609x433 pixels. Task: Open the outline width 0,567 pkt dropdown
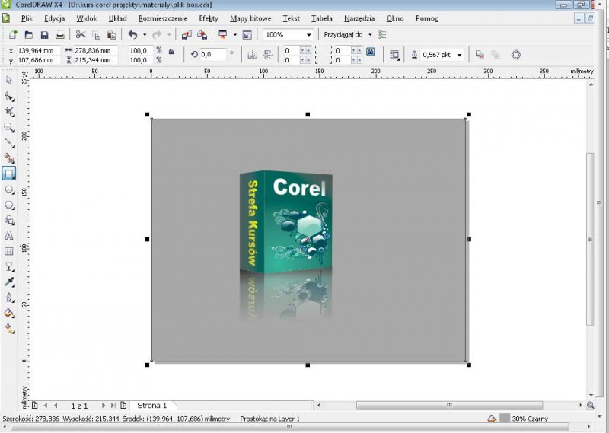coord(460,55)
